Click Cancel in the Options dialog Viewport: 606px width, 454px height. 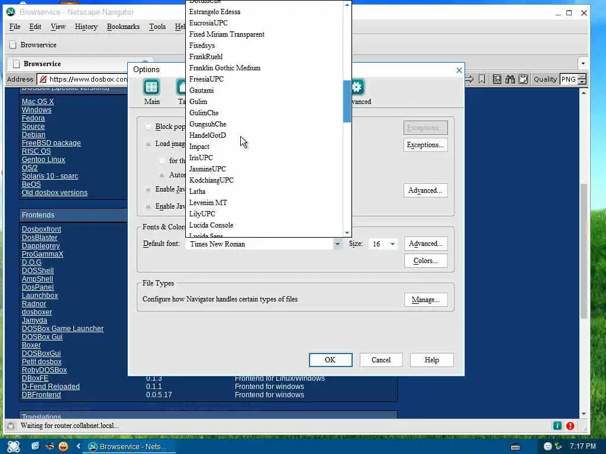tap(381, 360)
